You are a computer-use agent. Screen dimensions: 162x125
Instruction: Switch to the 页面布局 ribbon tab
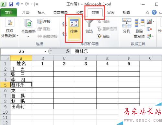(x=60, y=13)
